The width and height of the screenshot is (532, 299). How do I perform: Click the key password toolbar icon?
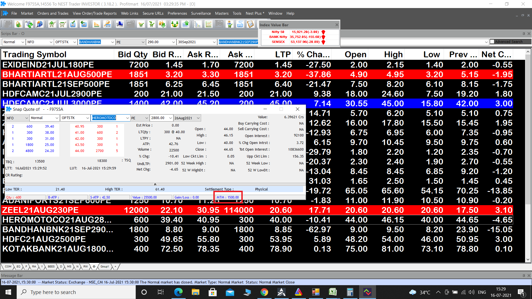click(107, 24)
